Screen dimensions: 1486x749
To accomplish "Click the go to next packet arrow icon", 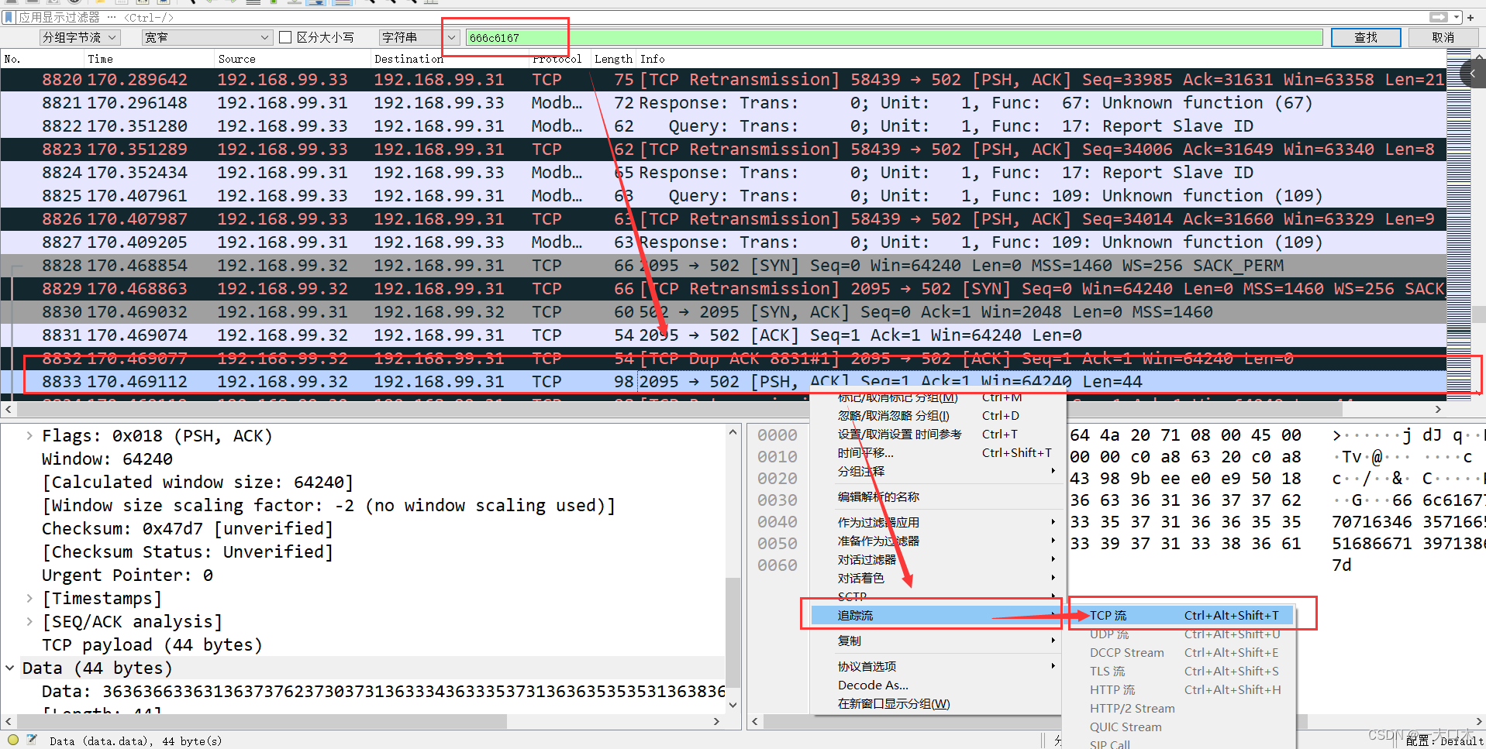I will point(231,3).
